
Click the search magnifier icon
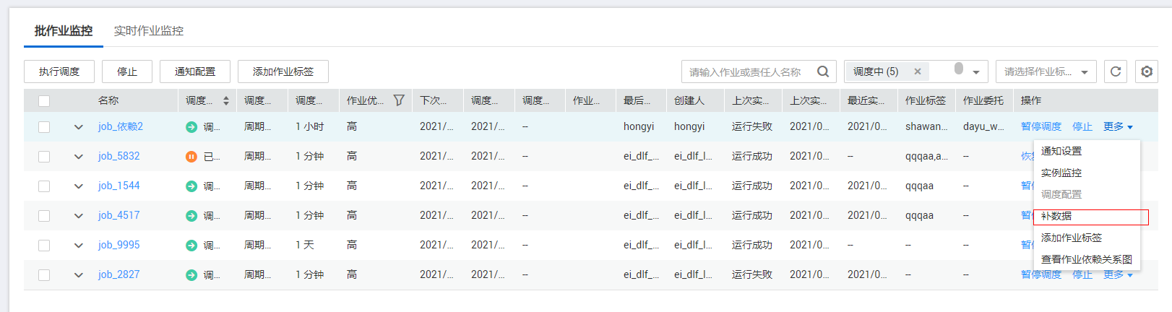point(822,71)
